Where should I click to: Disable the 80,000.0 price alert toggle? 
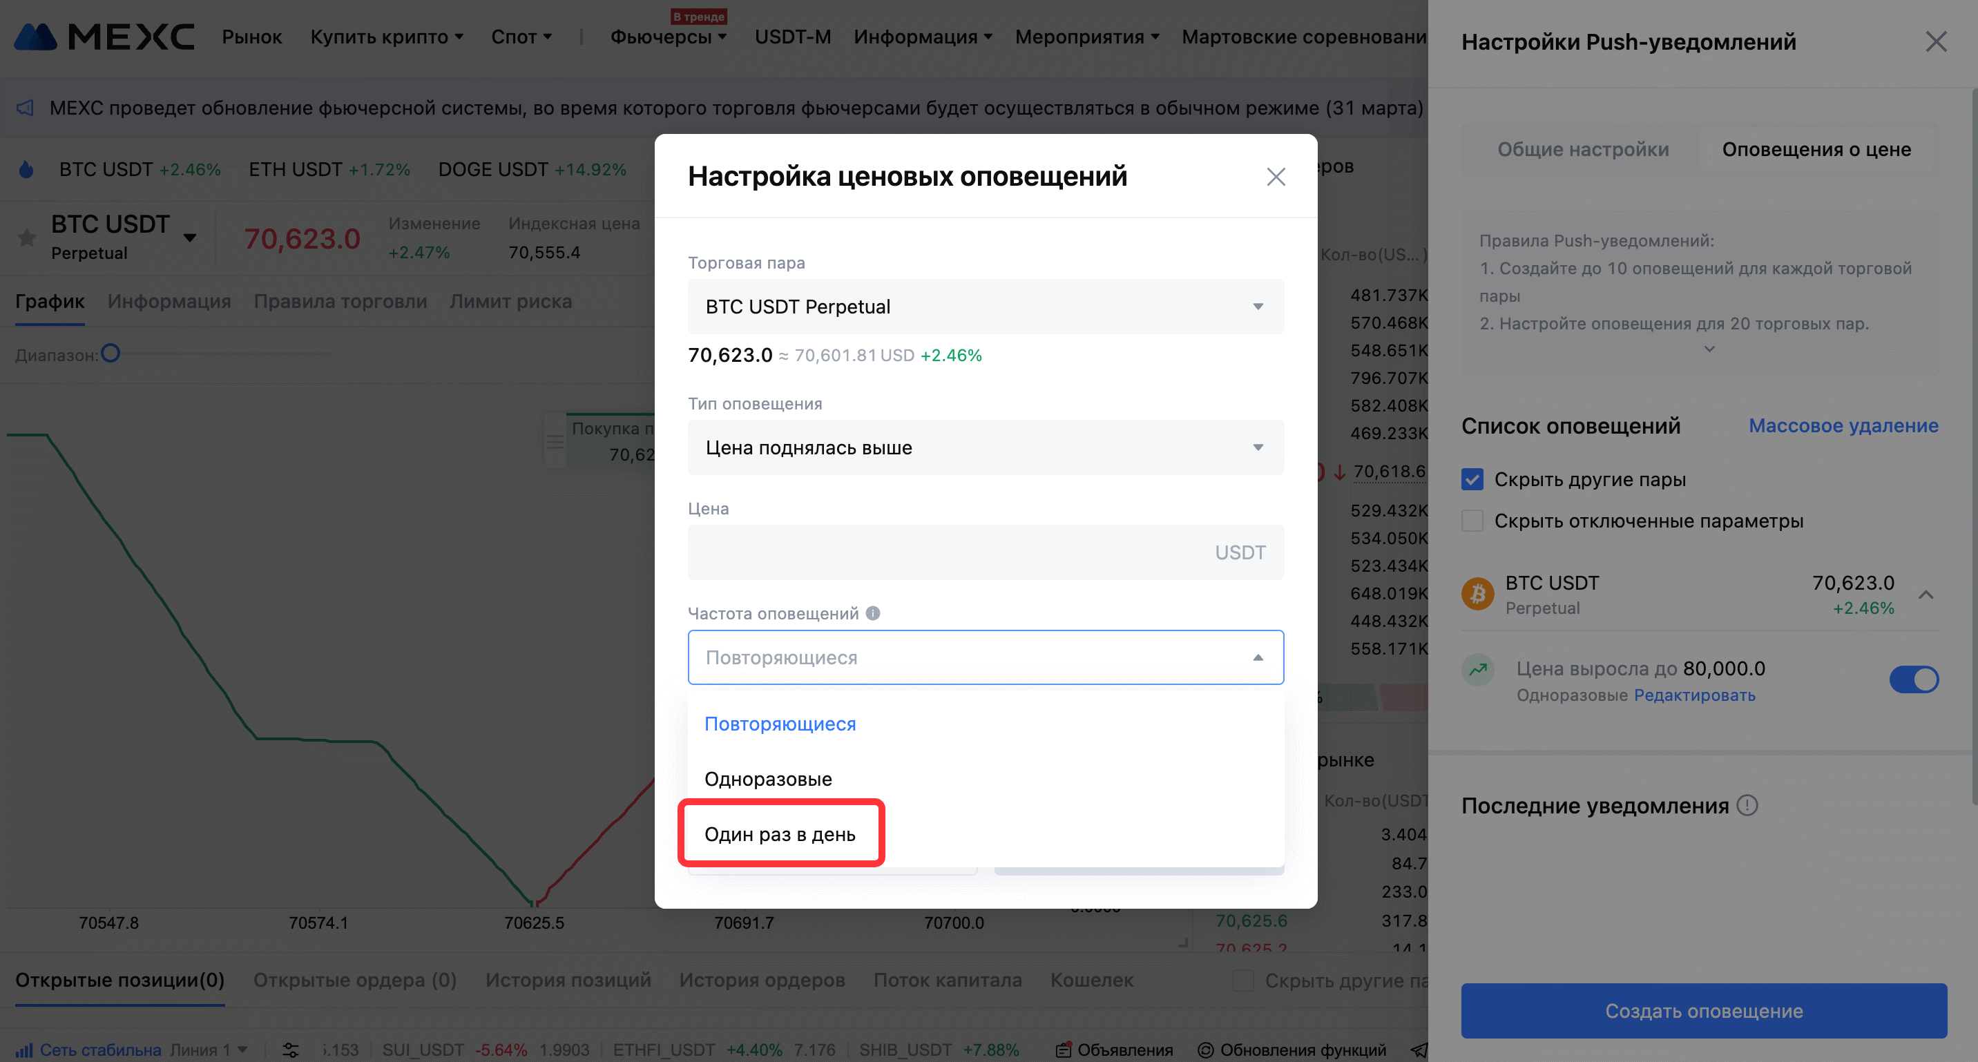pyautogui.click(x=1914, y=679)
